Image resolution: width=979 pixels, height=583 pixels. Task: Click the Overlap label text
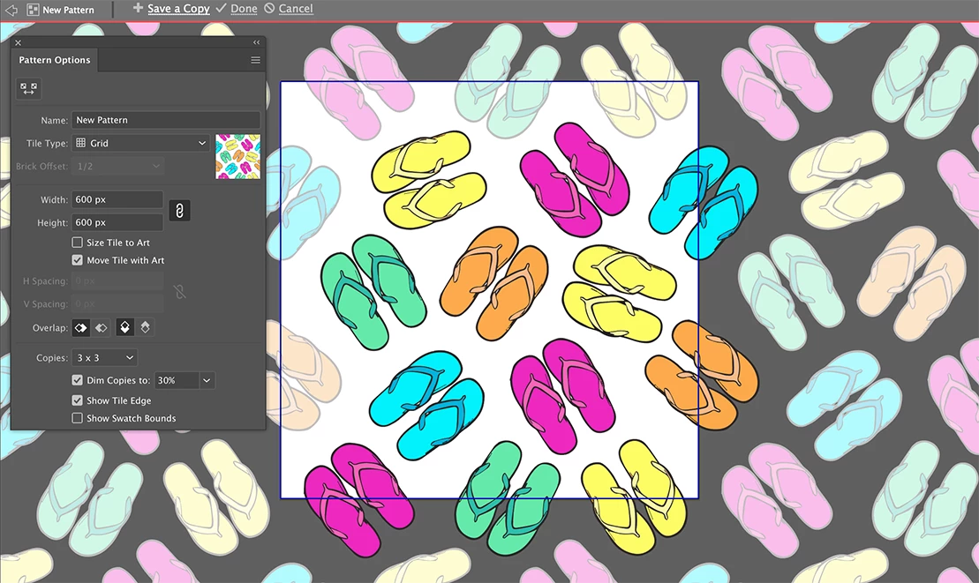(50, 327)
